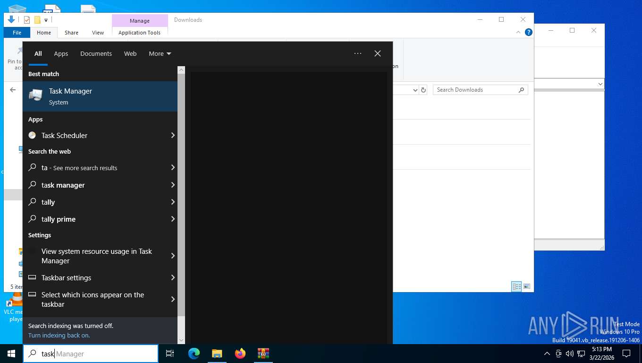Click the Meet Now tray icon
The width and height of the screenshot is (642, 363).
pyautogui.click(x=558, y=354)
